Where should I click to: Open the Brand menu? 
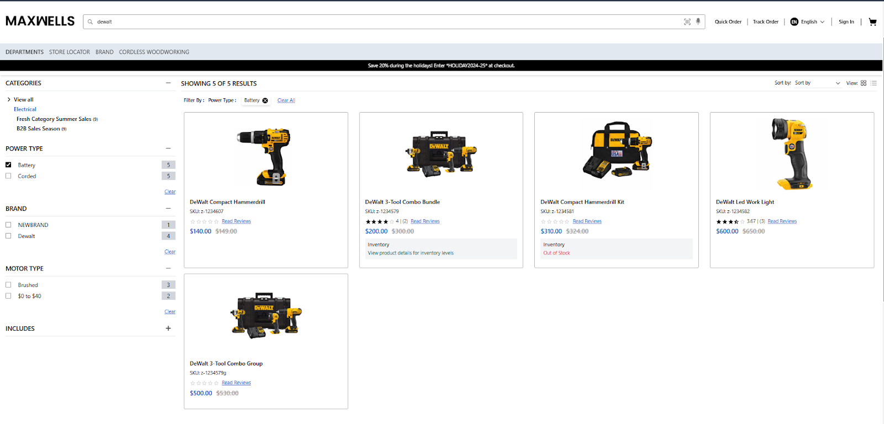(x=104, y=52)
